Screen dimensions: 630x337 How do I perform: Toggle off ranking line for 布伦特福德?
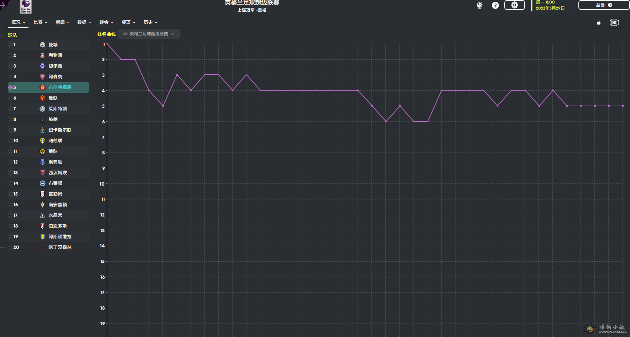click(x=11, y=87)
